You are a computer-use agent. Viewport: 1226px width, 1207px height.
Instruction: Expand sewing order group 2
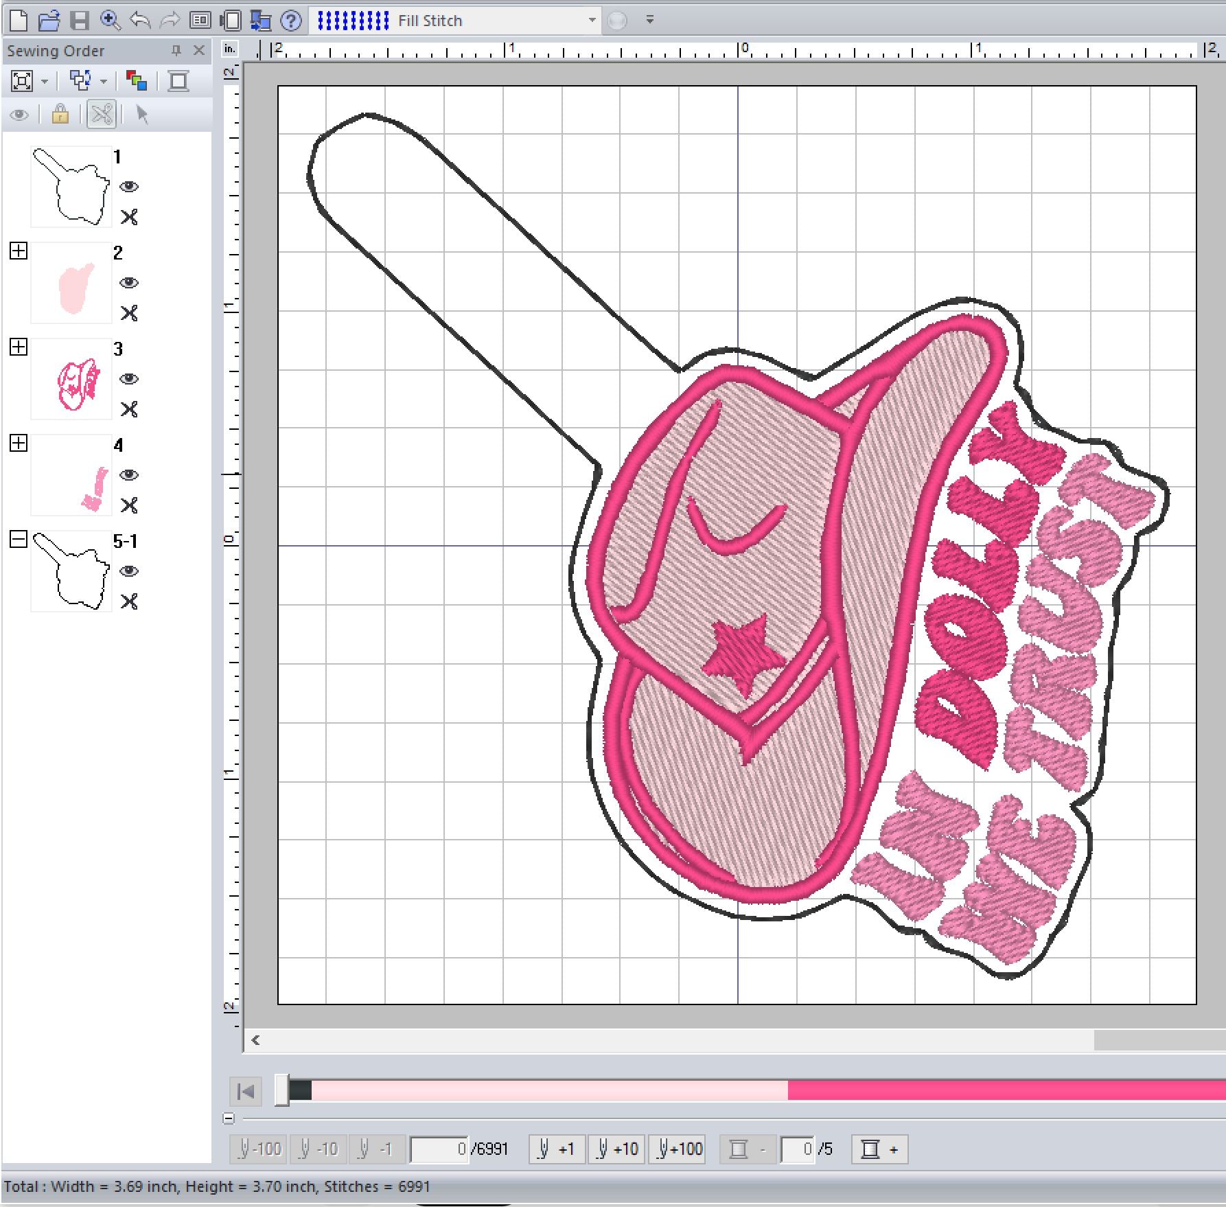click(19, 251)
